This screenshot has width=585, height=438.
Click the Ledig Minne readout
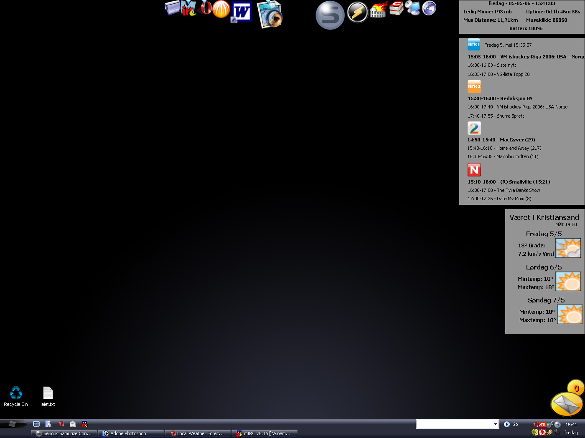tap(487, 12)
